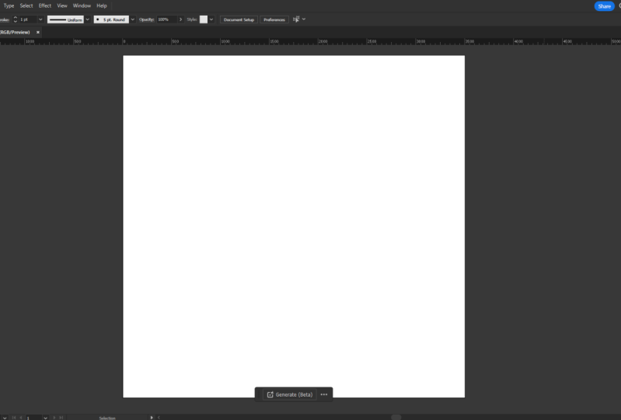Click the previous artboard icon
621x420 pixels.
[20, 418]
